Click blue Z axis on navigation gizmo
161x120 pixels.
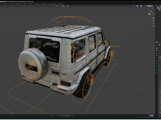point(151,11)
